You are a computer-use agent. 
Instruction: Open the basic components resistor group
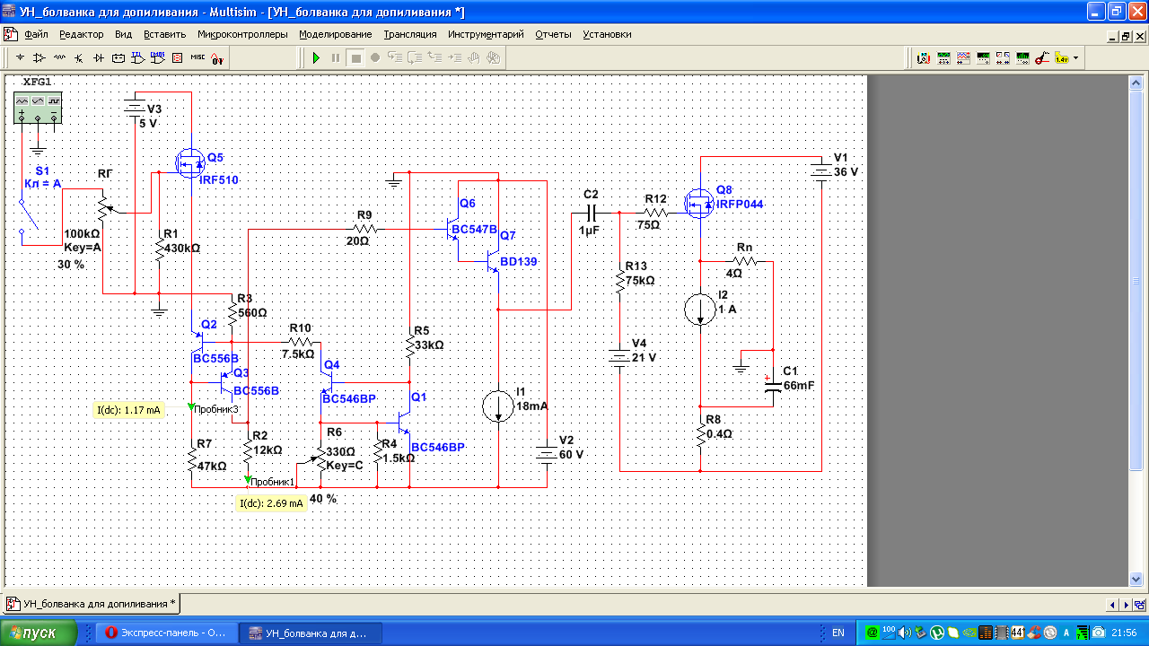pyautogui.click(x=59, y=57)
